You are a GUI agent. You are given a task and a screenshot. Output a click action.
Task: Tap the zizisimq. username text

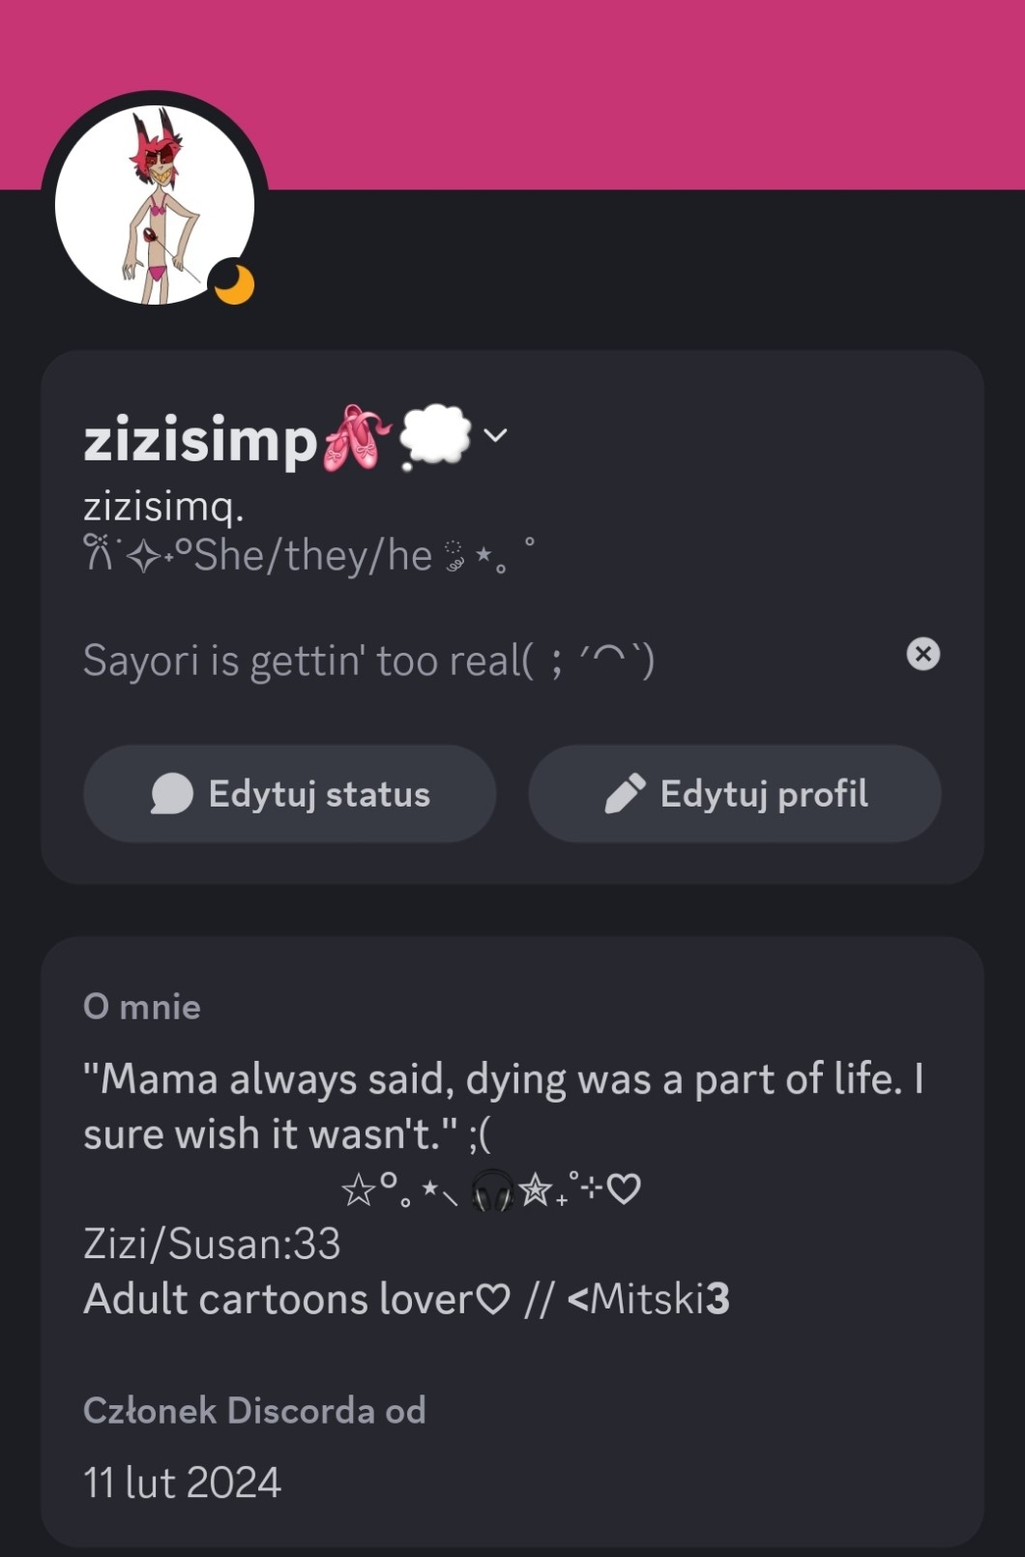[x=163, y=505]
